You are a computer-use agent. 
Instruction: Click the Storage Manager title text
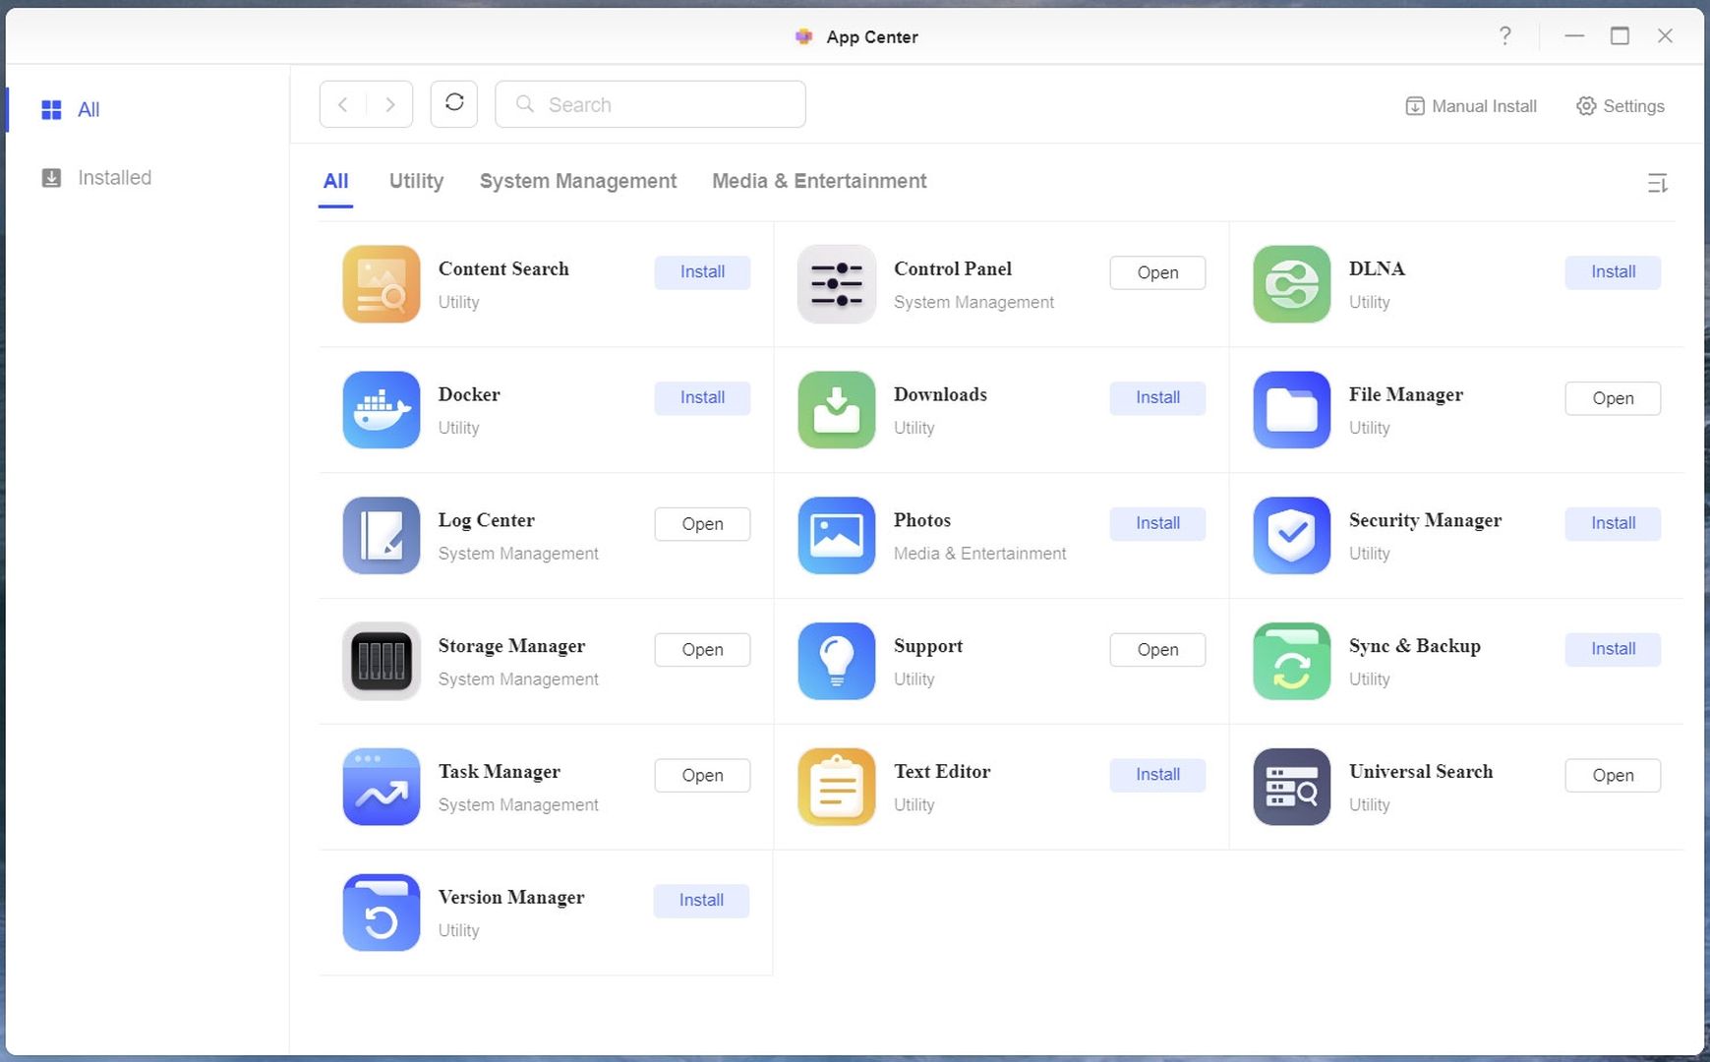(511, 646)
